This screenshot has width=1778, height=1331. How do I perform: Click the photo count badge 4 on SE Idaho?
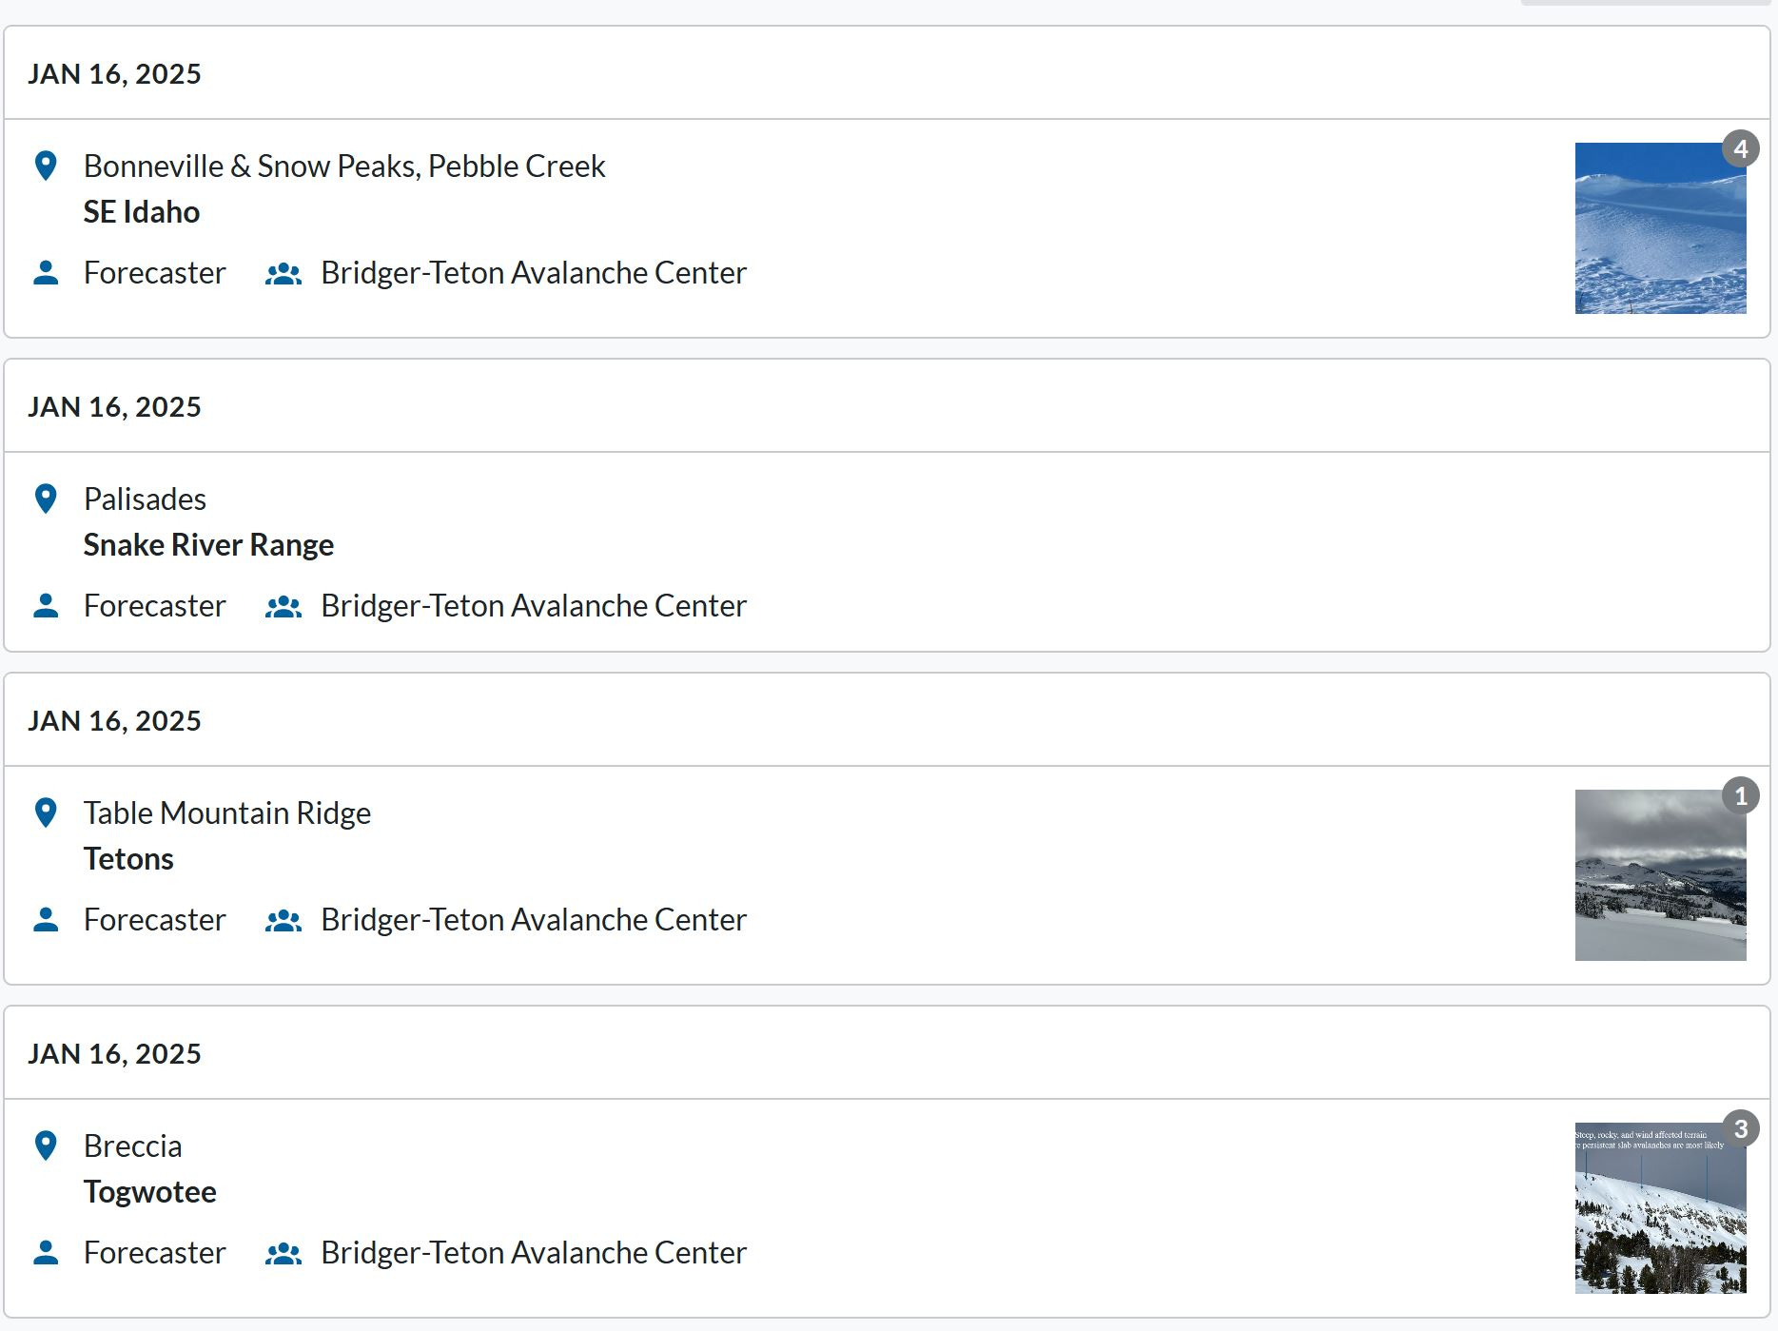[x=1741, y=148]
